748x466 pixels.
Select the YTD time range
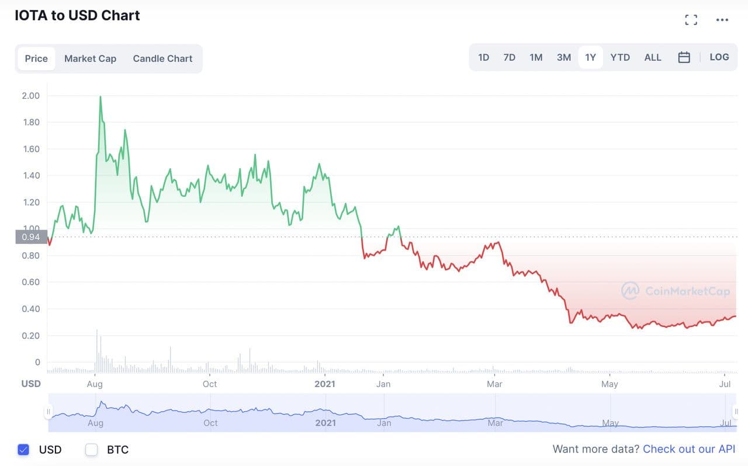[x=620, y=57]
